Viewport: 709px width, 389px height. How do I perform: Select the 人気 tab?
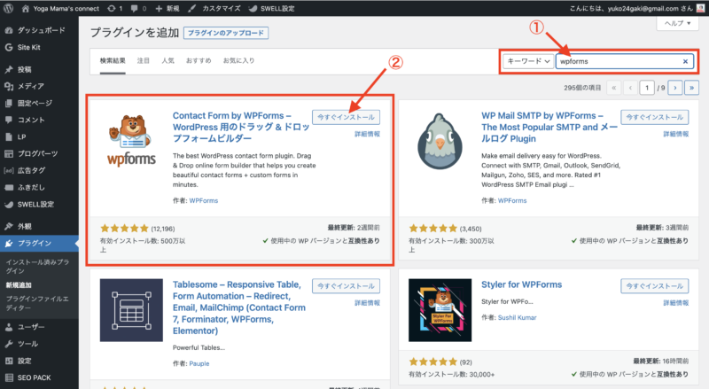(168, 60)
